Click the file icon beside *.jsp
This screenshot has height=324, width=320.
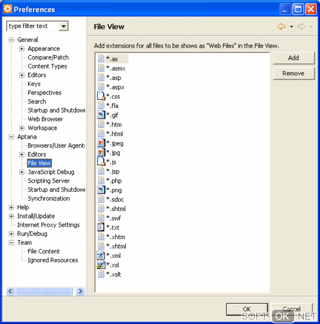101,171
